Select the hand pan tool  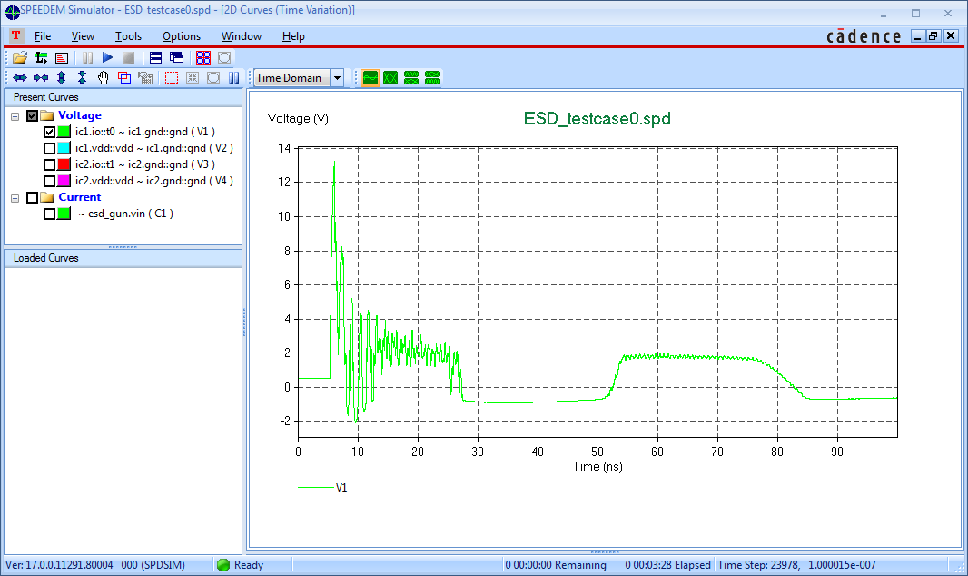104,78
